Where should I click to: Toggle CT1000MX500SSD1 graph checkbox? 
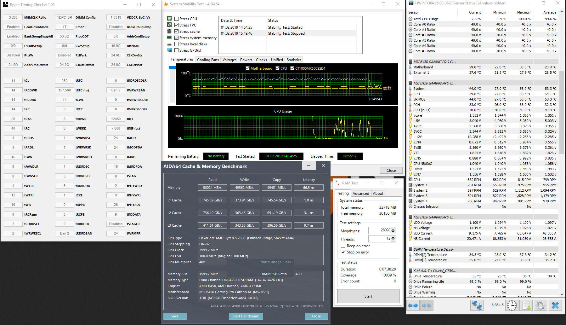(x=292, y=68)
